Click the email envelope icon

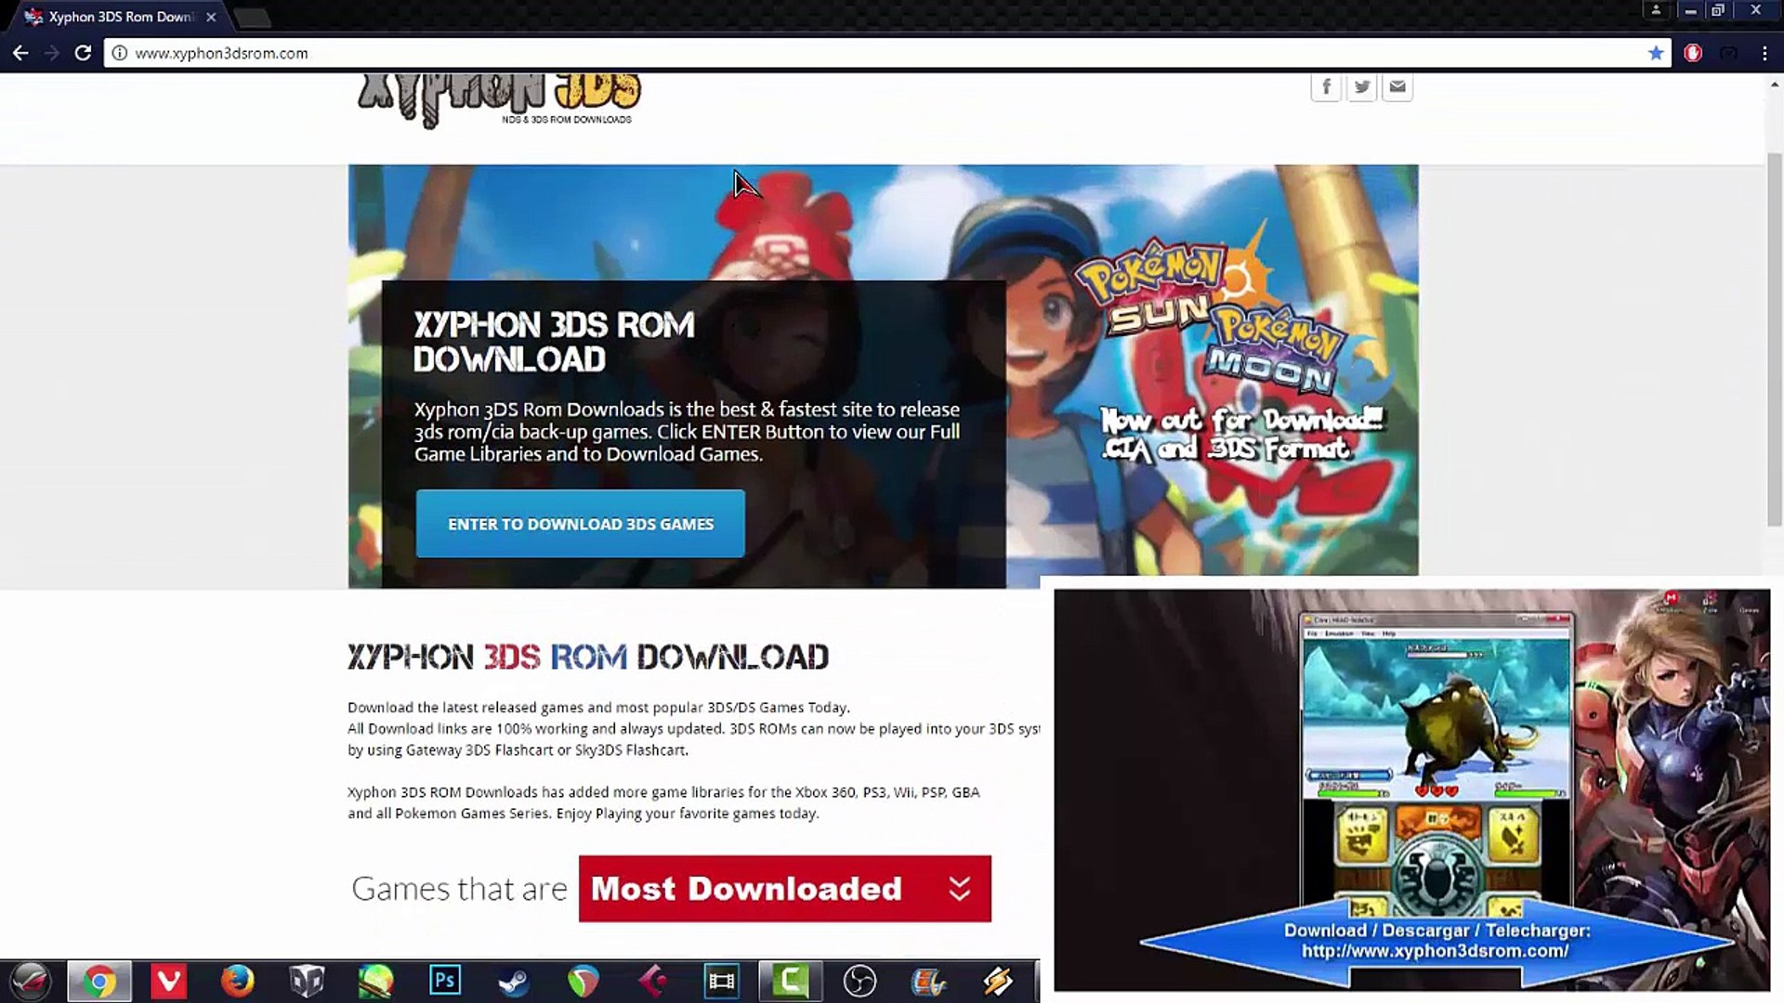tap(1397, 87)
